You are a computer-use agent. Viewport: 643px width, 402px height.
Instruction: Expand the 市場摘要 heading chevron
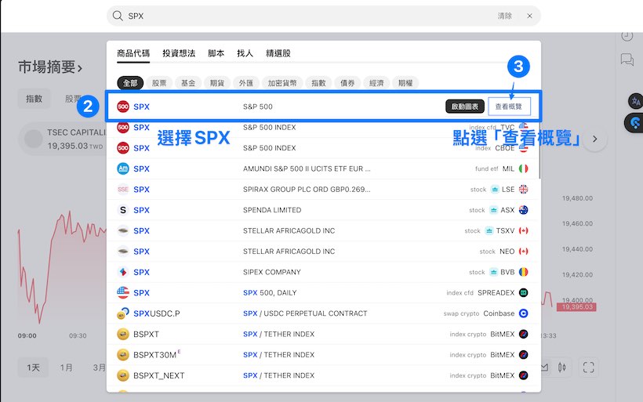pyautogui.click(x=79, y=68)
